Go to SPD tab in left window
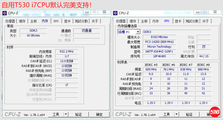 tap(56, 21)
